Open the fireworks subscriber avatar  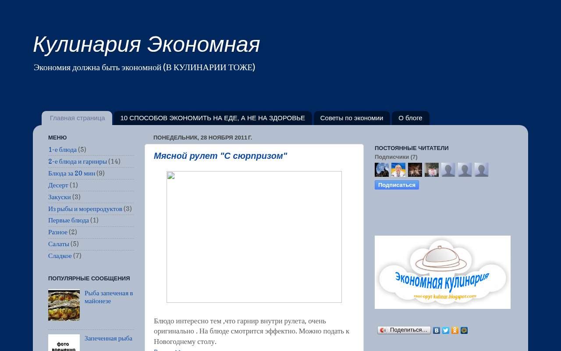click(x=415, y=170)
